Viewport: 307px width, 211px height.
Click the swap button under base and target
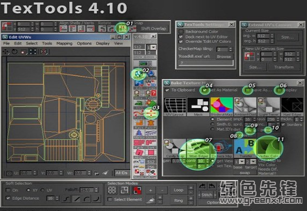coord(245,173)
